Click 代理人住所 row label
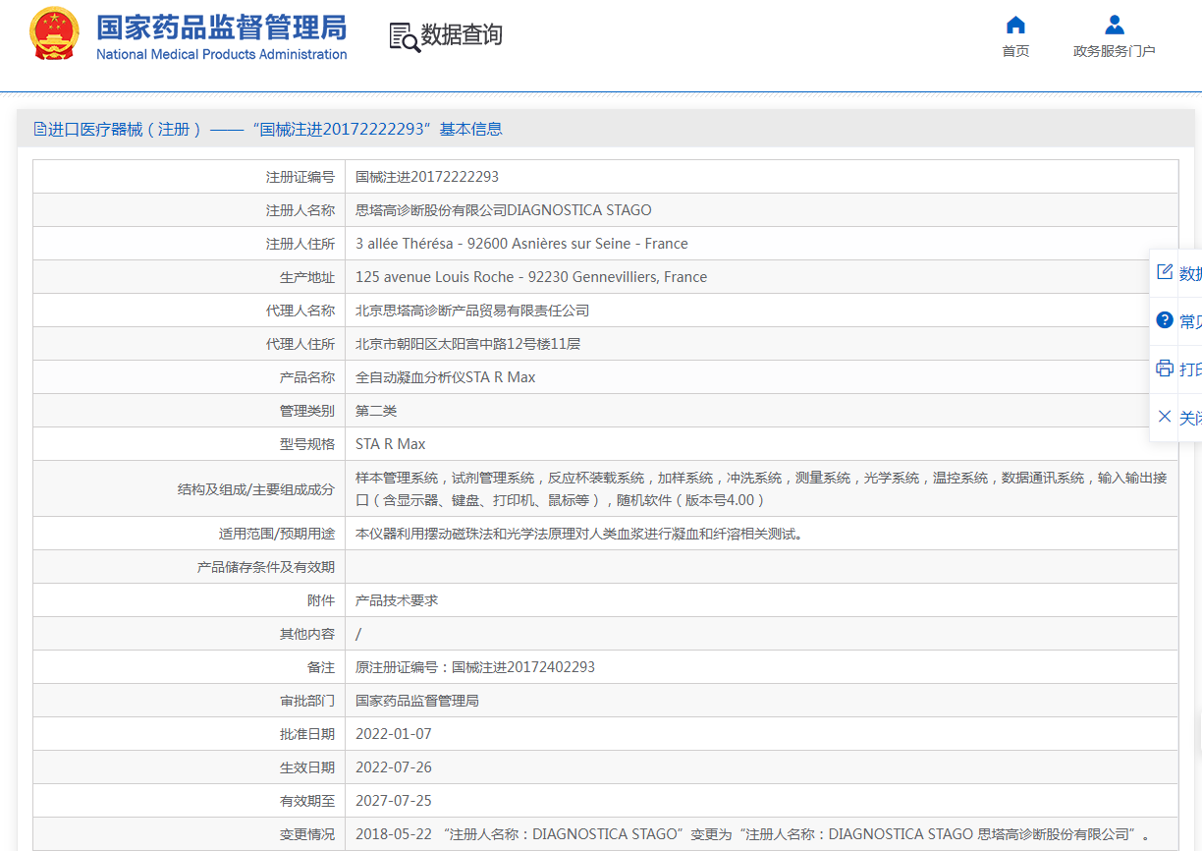The width and height of the screenshot is (1202, 851). click(300, 344)
